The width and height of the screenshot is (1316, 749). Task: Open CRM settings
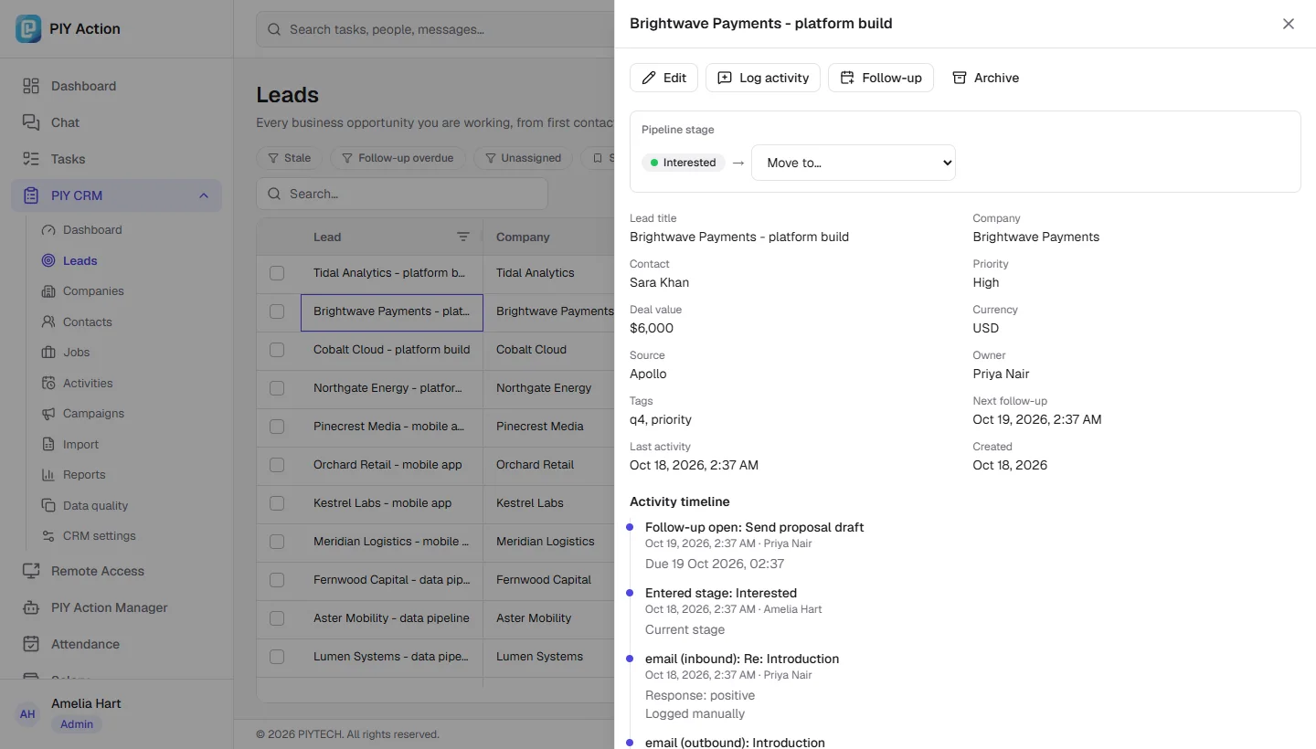coord(127,536)
